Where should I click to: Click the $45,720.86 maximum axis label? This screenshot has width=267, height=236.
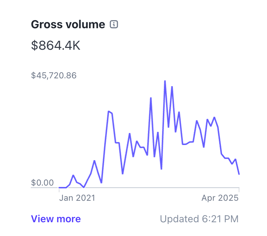pos(54,75)
